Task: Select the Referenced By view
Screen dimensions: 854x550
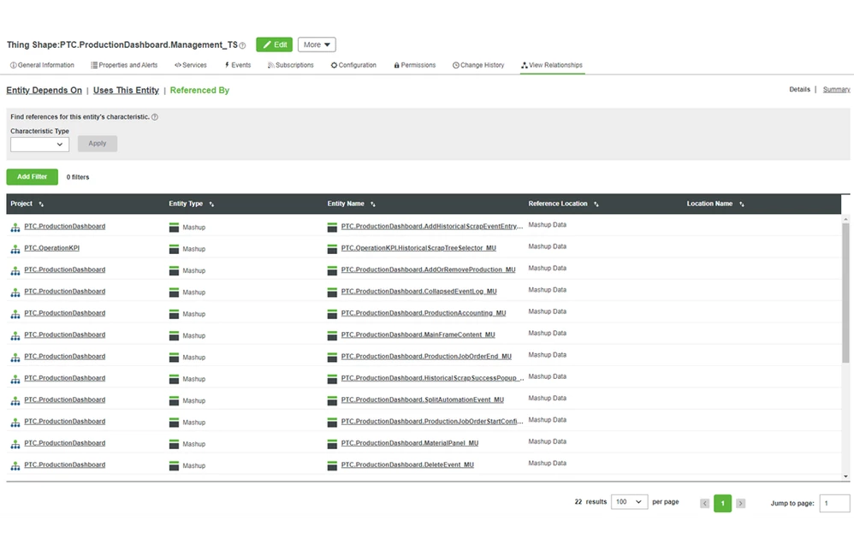Action: (199, 91)
